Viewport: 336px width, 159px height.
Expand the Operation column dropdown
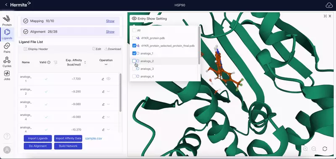pos(106,64)
